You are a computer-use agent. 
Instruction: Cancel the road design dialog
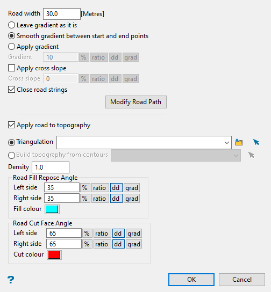tap(242, 280)
